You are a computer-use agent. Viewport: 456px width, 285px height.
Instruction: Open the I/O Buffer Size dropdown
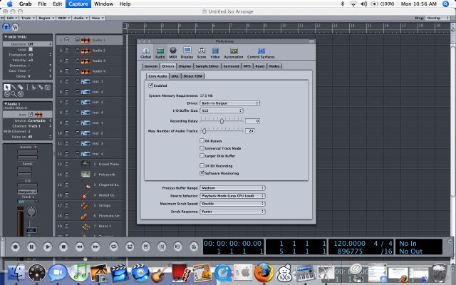(x=222, y=110)
